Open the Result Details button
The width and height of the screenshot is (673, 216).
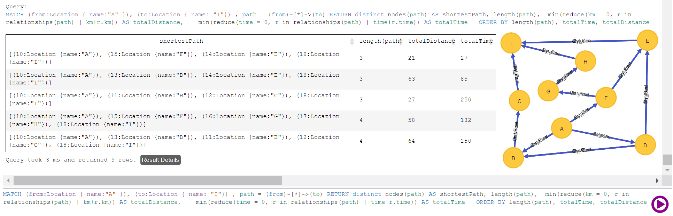(160, 160)
